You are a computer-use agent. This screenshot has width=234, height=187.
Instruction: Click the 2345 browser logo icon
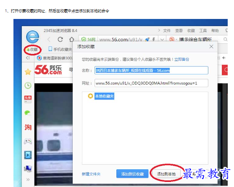point(33,37)
